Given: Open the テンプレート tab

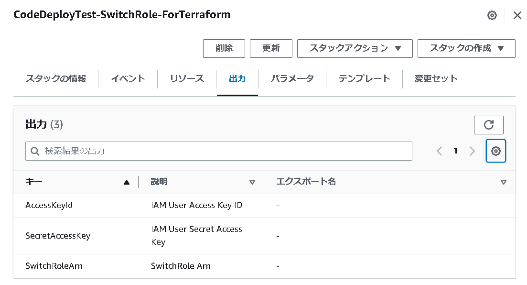Looking at the screenshot, I should 364,79.
